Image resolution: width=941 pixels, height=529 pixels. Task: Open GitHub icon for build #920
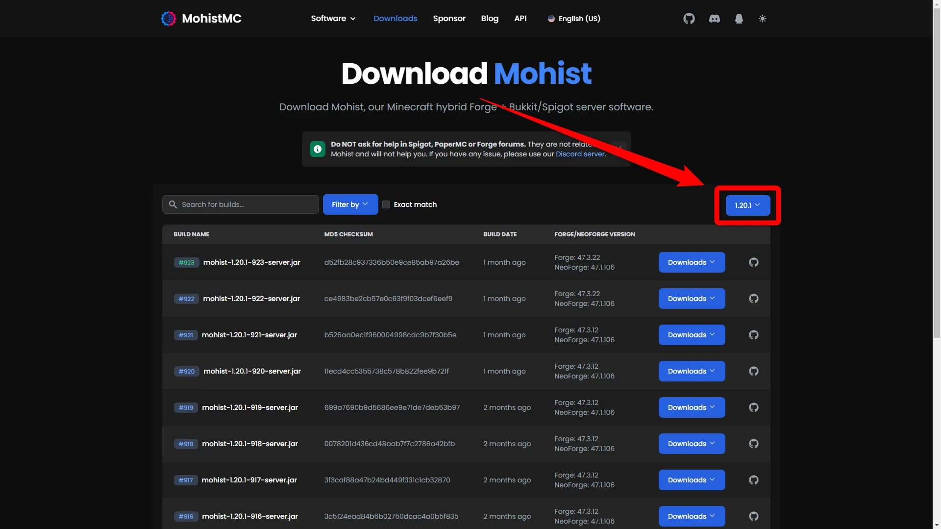tap(754, 371)
